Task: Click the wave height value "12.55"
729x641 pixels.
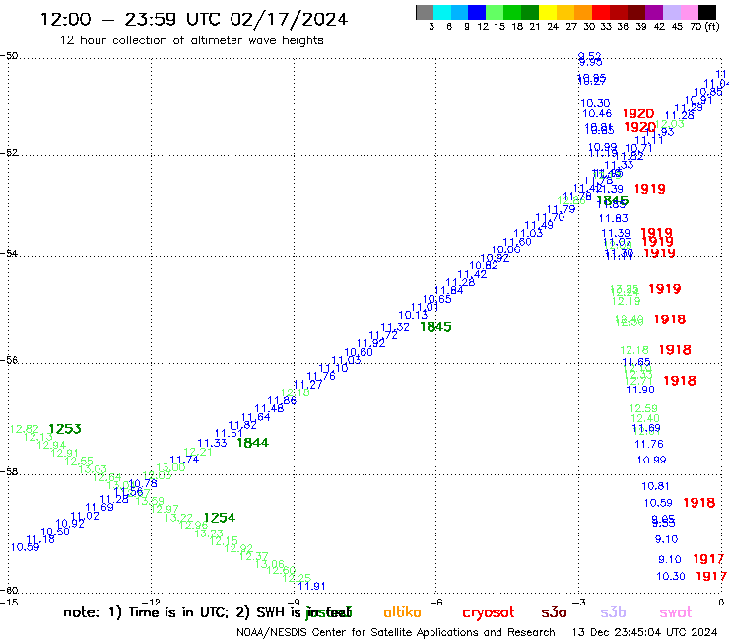Action: point(79,462)
